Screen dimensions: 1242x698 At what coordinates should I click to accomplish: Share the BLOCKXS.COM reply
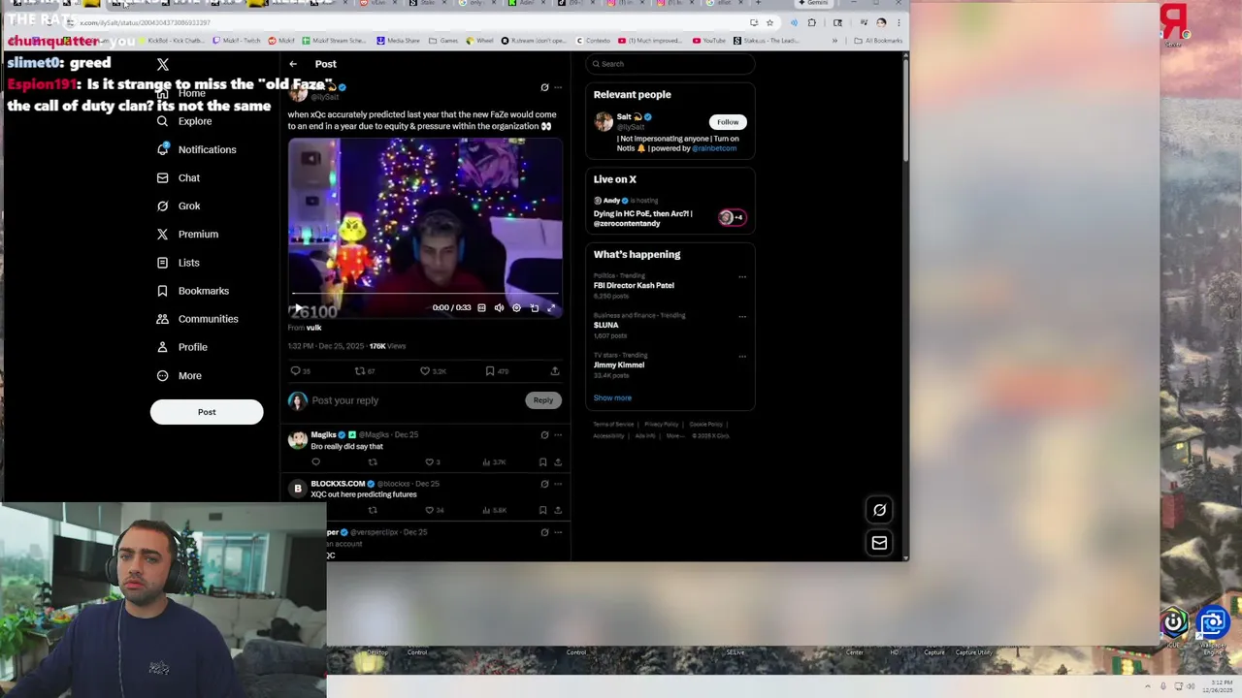tap(557, 510)
